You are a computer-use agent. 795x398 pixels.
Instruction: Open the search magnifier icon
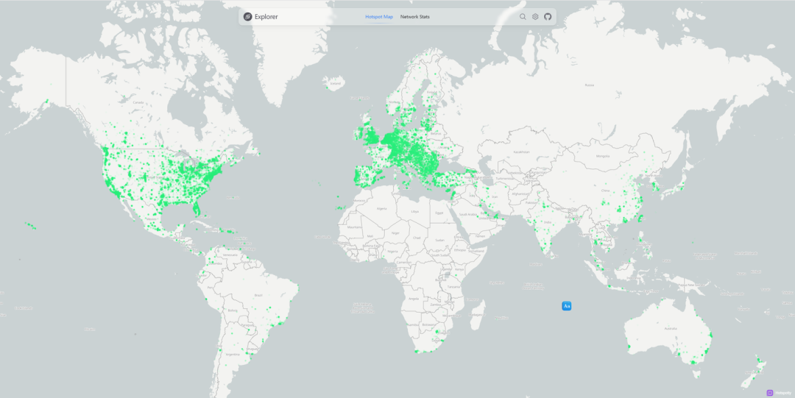[523, 17]
